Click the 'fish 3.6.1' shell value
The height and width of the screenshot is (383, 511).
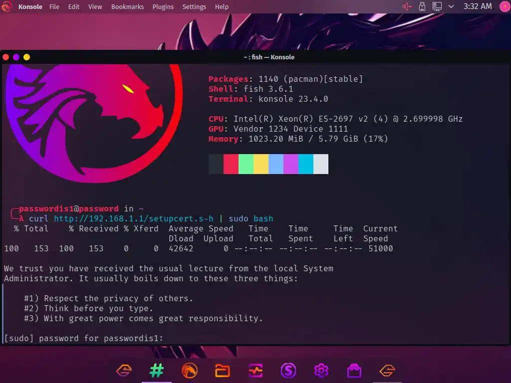tap(268, 89)
